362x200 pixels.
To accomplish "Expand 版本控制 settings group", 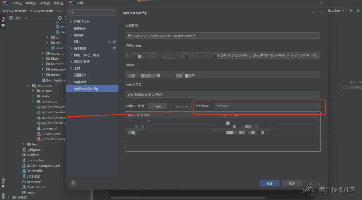I will [71, 48].
